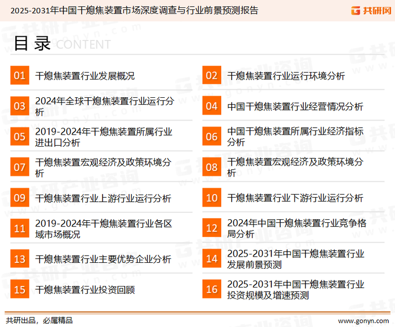
Task: Open 干熄焦装置行业投资回顾 chapter
Action: 85,290
